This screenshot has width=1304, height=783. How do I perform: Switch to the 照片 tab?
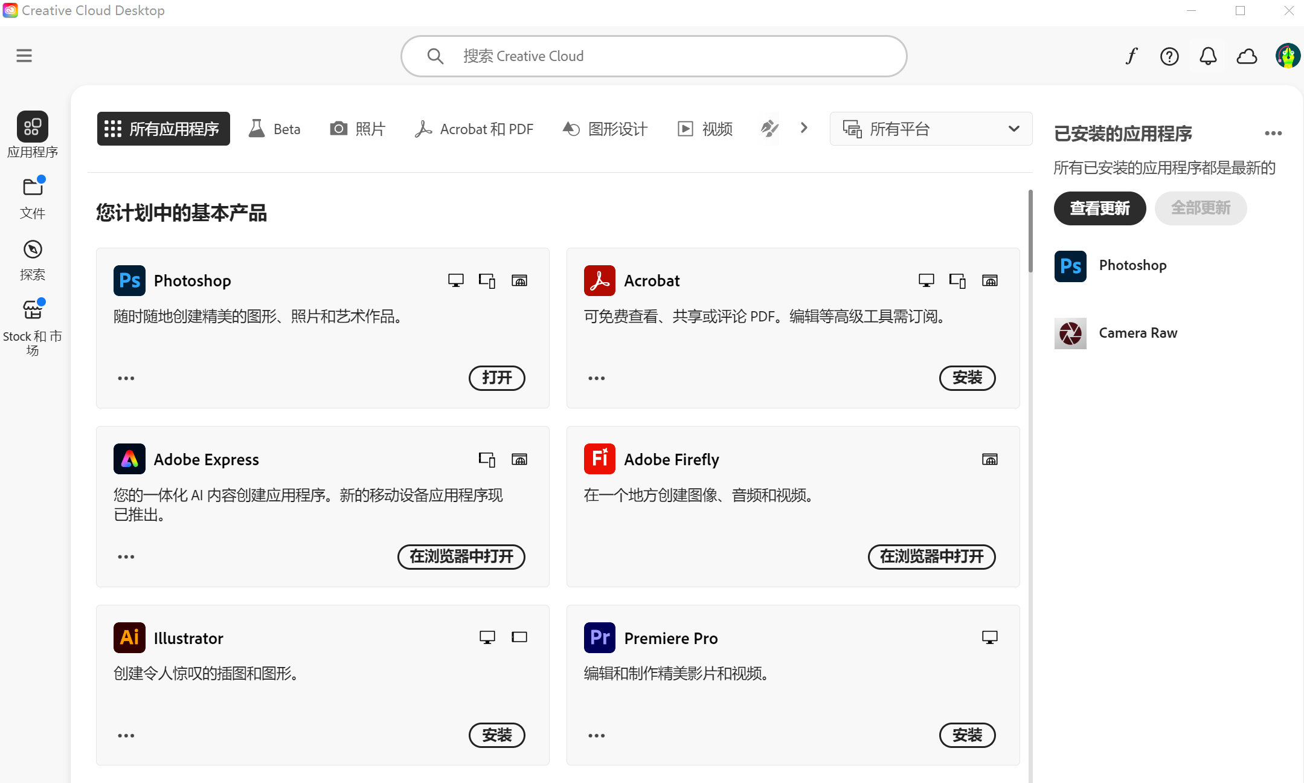[x=358, y=129]
